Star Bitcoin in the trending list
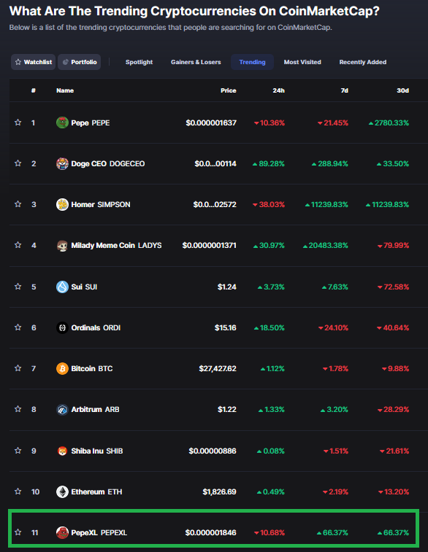This screenshot has width=428, height=552. 18,368
